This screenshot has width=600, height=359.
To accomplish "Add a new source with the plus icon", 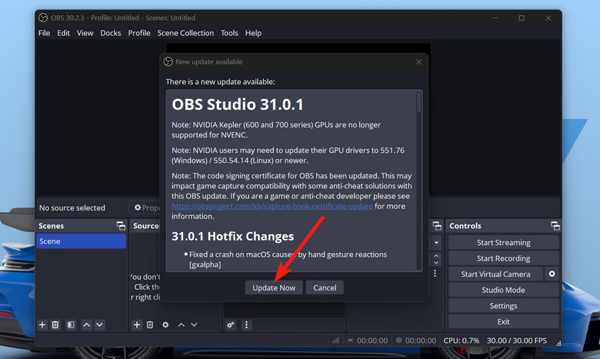I will point(137,324).
